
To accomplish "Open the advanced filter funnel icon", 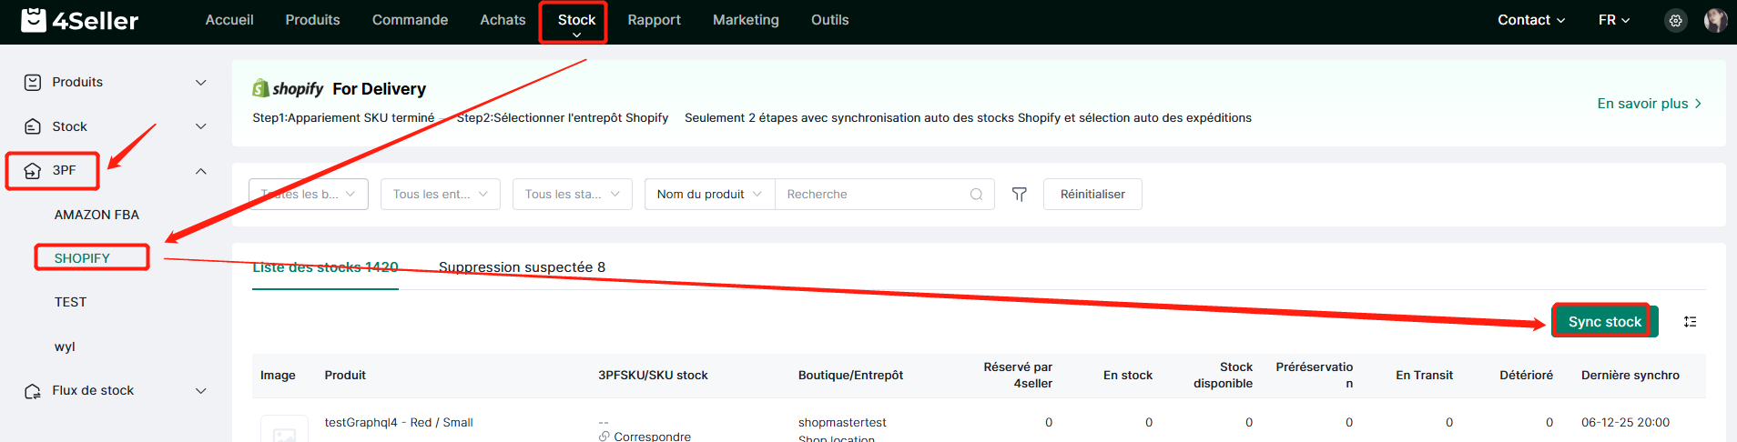I will [1020, 195].
